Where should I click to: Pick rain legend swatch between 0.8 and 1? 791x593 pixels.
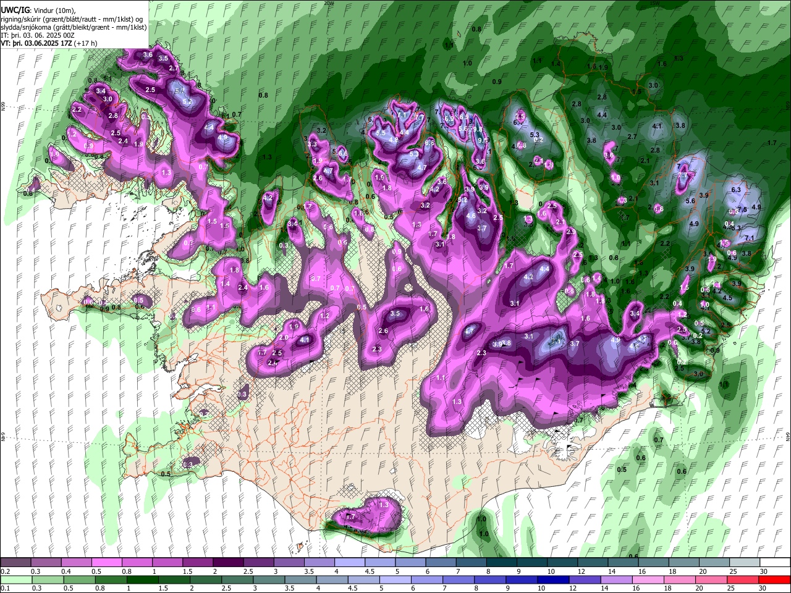tap(111, 580)
